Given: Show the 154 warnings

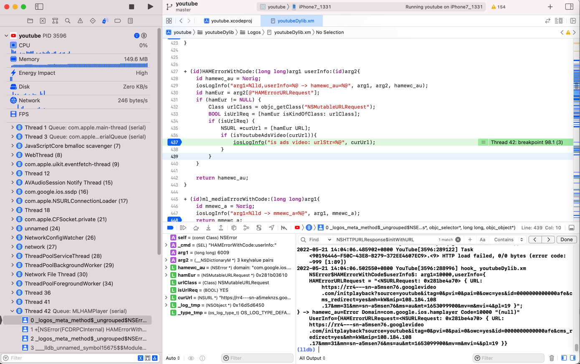Looking at the screenshot, I should 498,7.
